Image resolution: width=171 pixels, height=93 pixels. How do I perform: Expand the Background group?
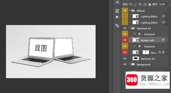(130, 64)
